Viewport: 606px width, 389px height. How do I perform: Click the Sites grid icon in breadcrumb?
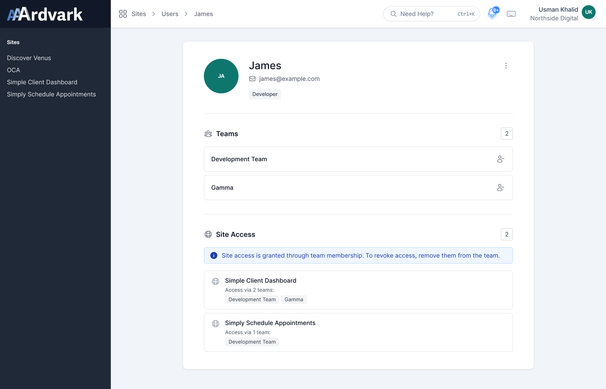(123, 14)
